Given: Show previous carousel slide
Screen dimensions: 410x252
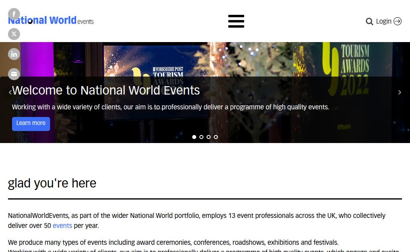Looking at the screenshot, I should (10, 92).
